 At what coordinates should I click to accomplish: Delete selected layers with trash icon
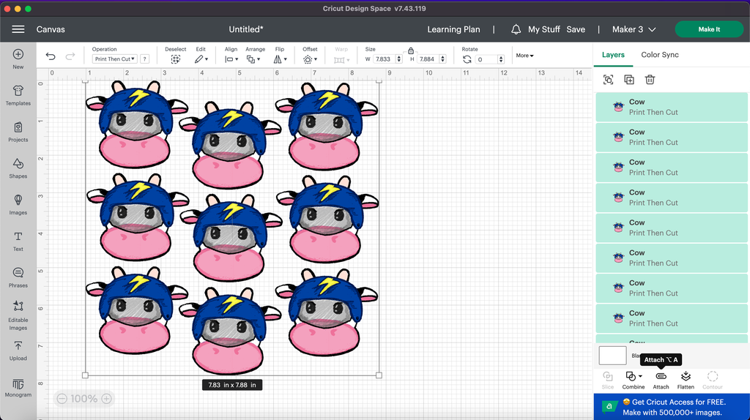tap(650, 80)
